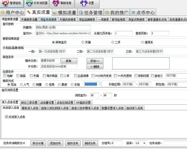This screenshot has width=187, height=149.
Task: Select the 值得买 radio button
Action: point(142,42)
